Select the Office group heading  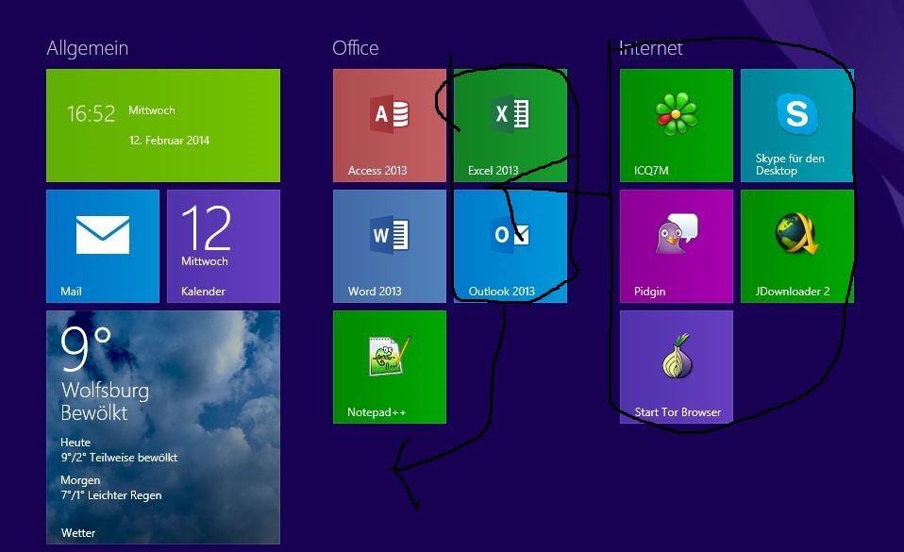point(356,48)
